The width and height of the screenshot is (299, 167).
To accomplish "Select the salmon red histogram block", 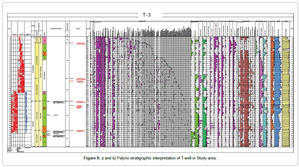I will point(244,91).
